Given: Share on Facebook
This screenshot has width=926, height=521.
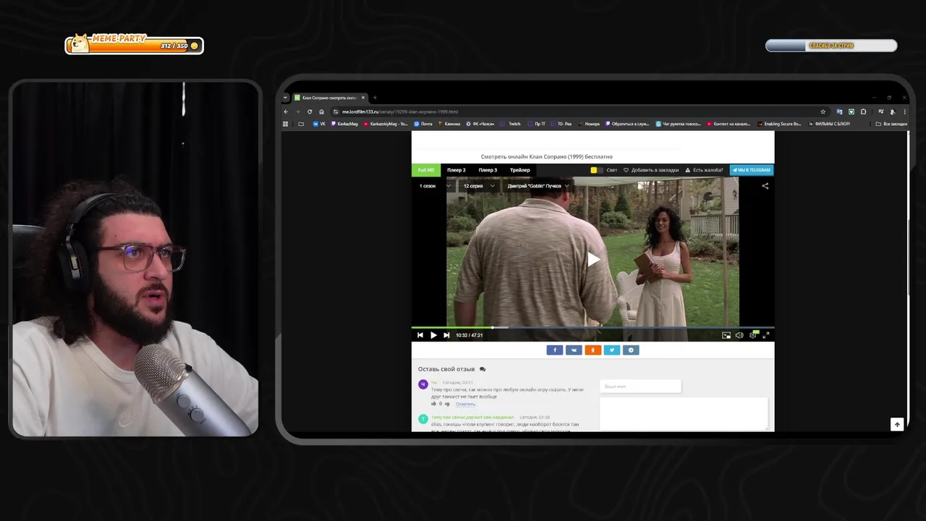Looking at the screenshot, I should pyautogui.click(x=555, y=350).
